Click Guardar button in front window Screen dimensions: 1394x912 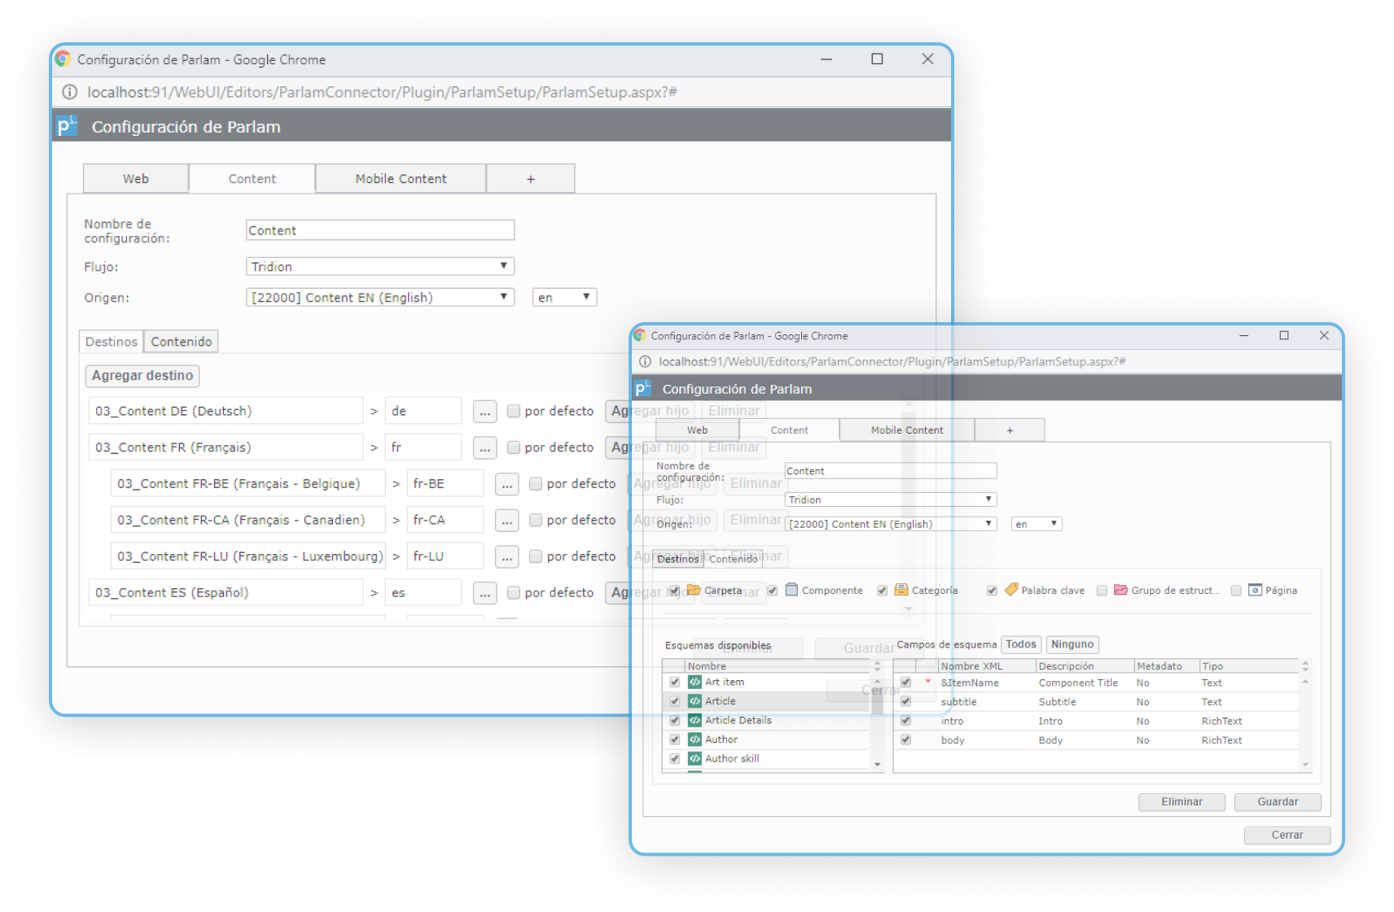pos(1278,801)
